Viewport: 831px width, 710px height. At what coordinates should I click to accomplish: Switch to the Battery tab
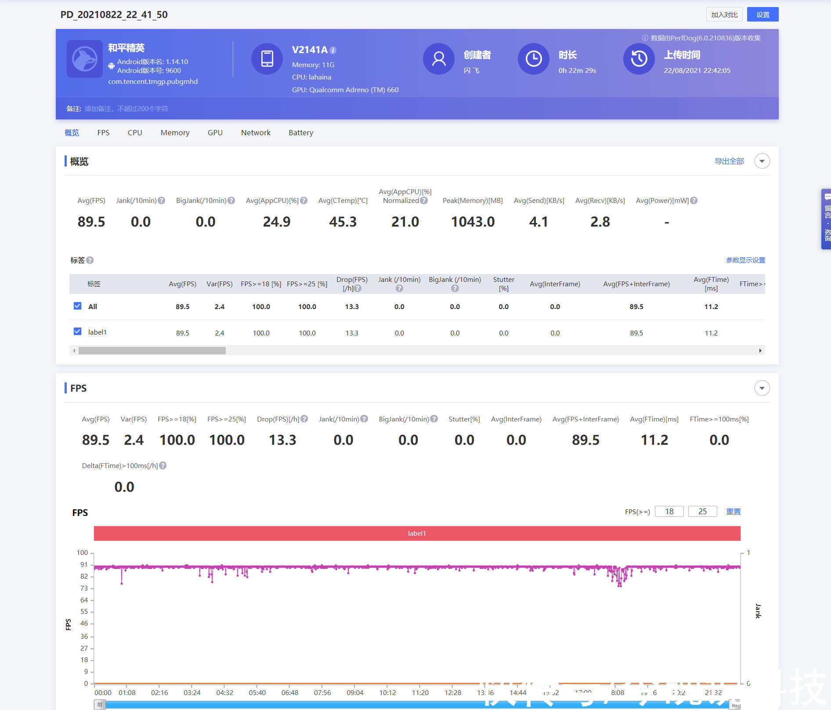pos(301,133)
